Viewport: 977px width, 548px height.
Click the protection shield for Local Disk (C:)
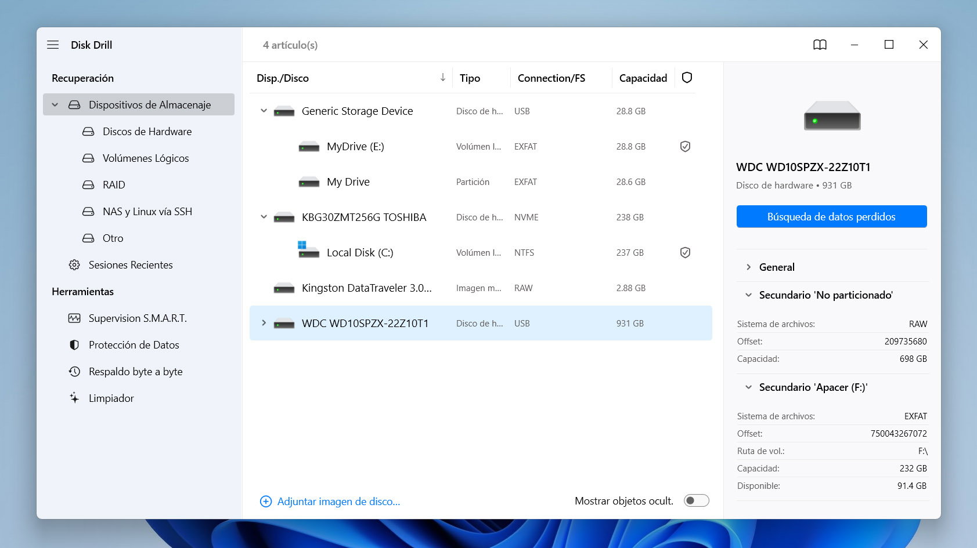coord(685,253)
